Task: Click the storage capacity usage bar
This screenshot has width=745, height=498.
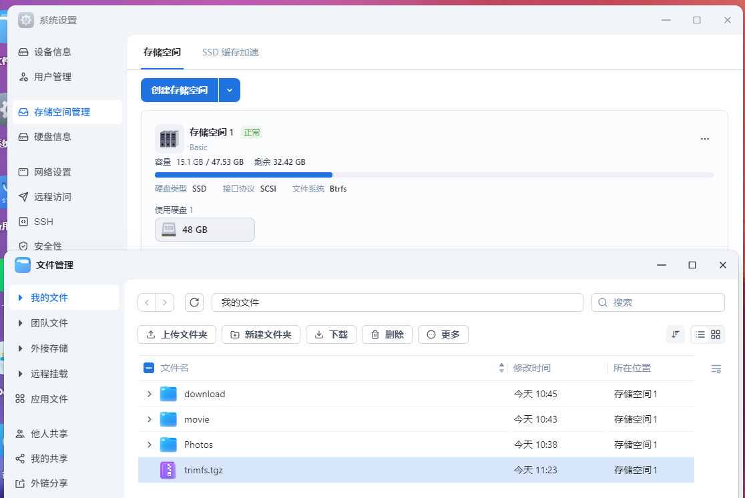Action: 434,175
